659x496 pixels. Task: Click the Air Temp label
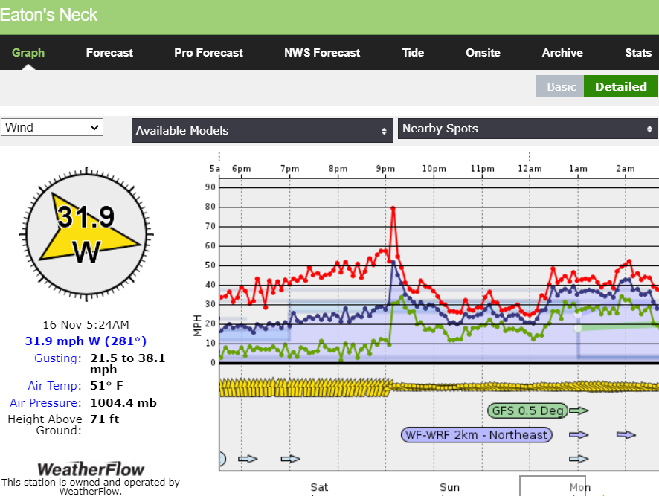(54, 386)
